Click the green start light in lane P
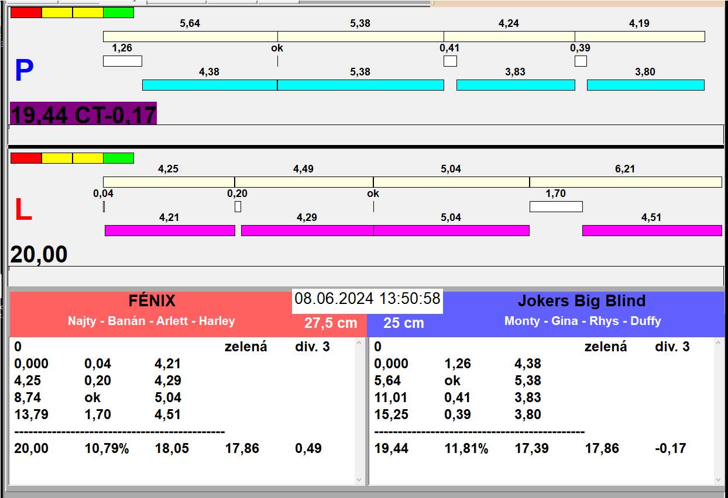728x498 pixels. tap(118, 13)
